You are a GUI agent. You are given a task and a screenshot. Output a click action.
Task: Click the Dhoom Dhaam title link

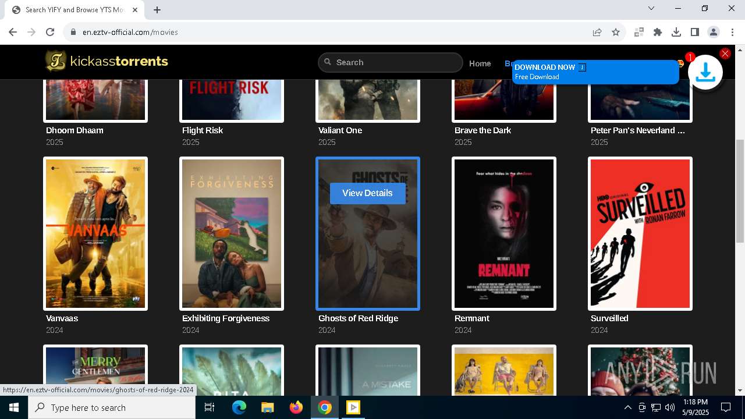click(74, 130)
